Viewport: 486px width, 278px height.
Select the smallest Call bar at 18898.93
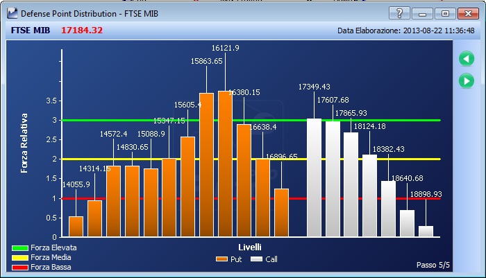(426, 232)
